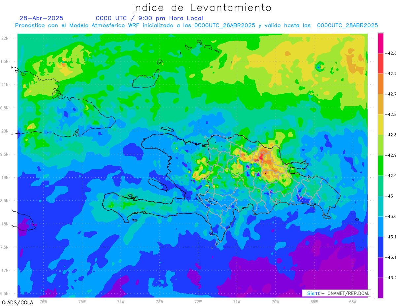
Task: Choose the bright yellow legend swatch
Action: point(380,124)
